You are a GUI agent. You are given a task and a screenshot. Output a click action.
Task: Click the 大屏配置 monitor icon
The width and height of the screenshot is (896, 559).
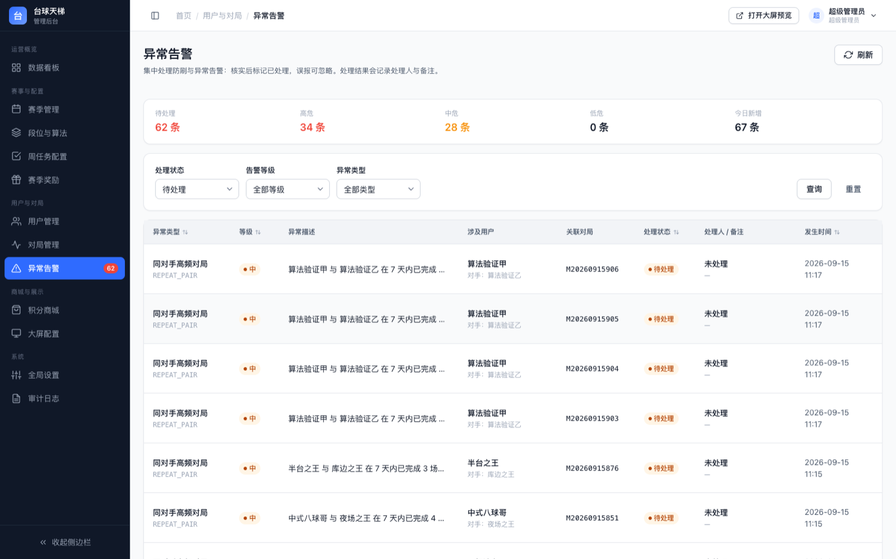16,333
